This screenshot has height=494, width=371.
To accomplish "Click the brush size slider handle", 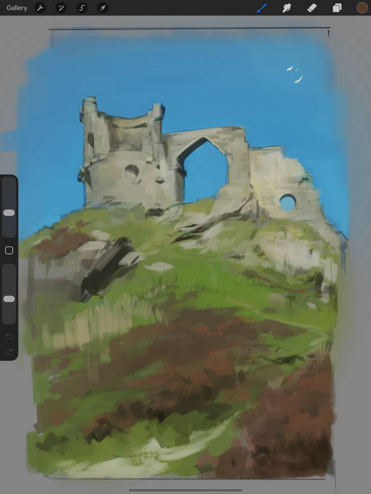I will pos(9,213).
